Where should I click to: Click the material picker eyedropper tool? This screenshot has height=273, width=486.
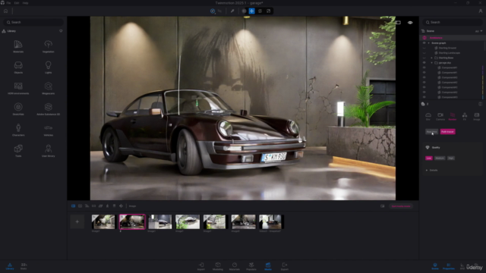[x=232, y=11]
